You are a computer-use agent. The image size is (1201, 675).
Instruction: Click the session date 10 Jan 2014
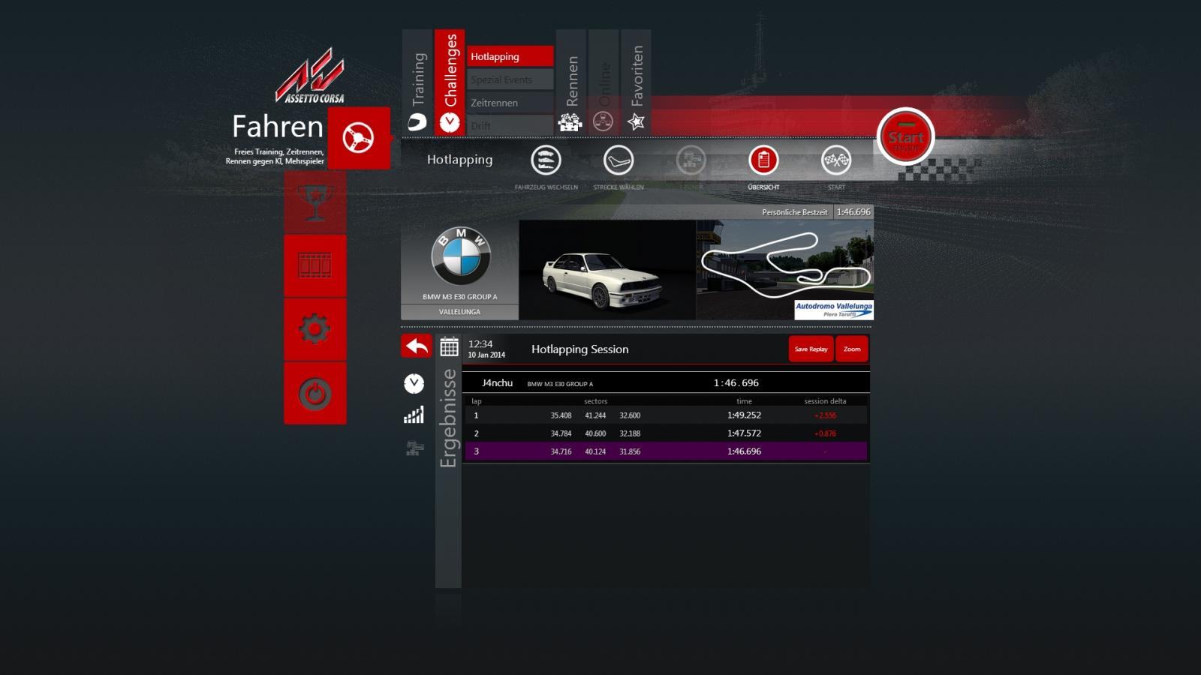[486, 355]
